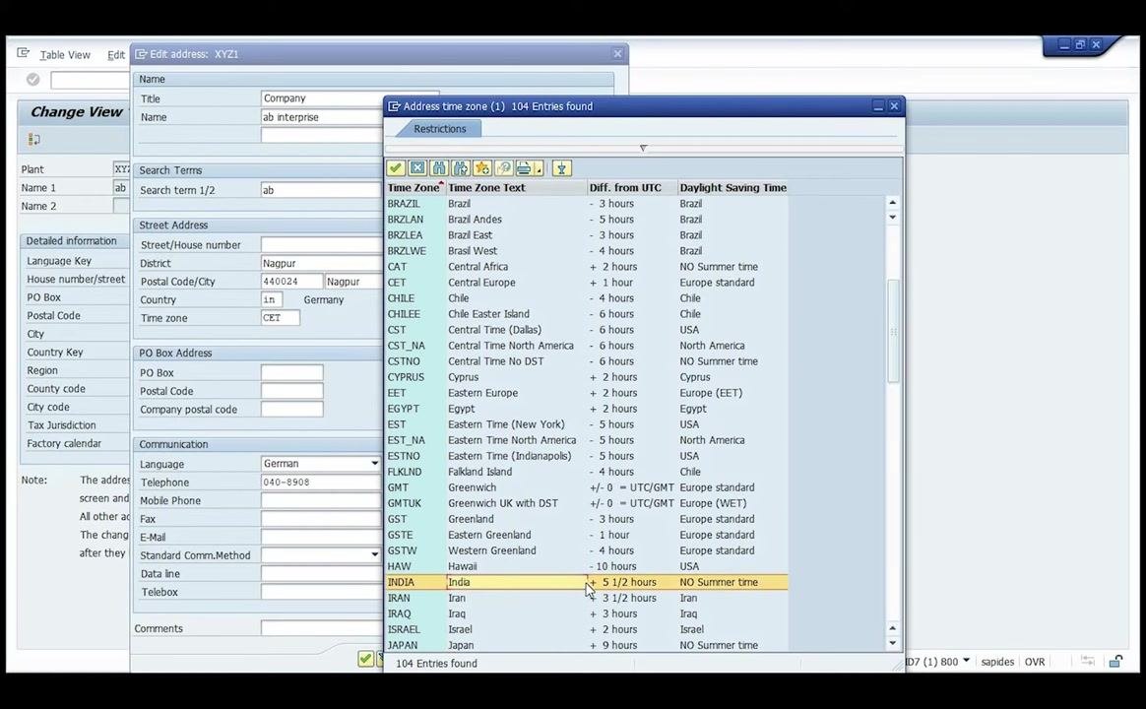This screenshot has height=709, width=1146.
Task: Click green confirm checkmark in Edit address dialog
Action: (x=365, y=659)
